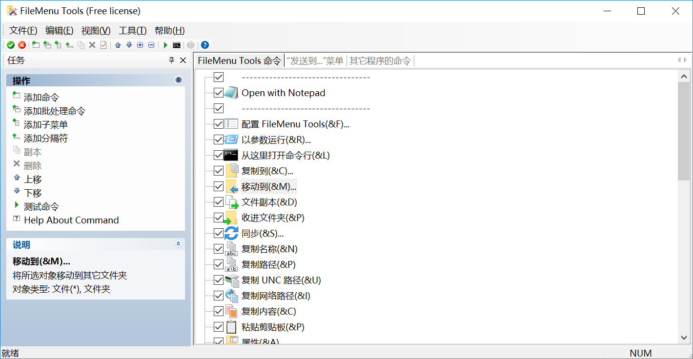Click the drive icon of 复制 UNC 路径
Screen dimensions: 693x359
click(x=231, y=280)
